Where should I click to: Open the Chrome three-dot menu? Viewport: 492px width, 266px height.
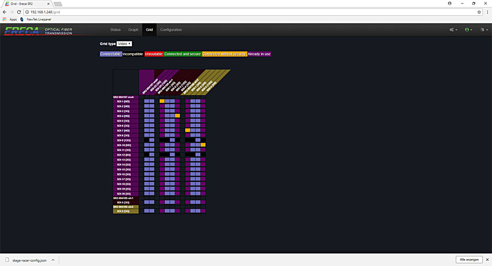(x=487, y=12)
